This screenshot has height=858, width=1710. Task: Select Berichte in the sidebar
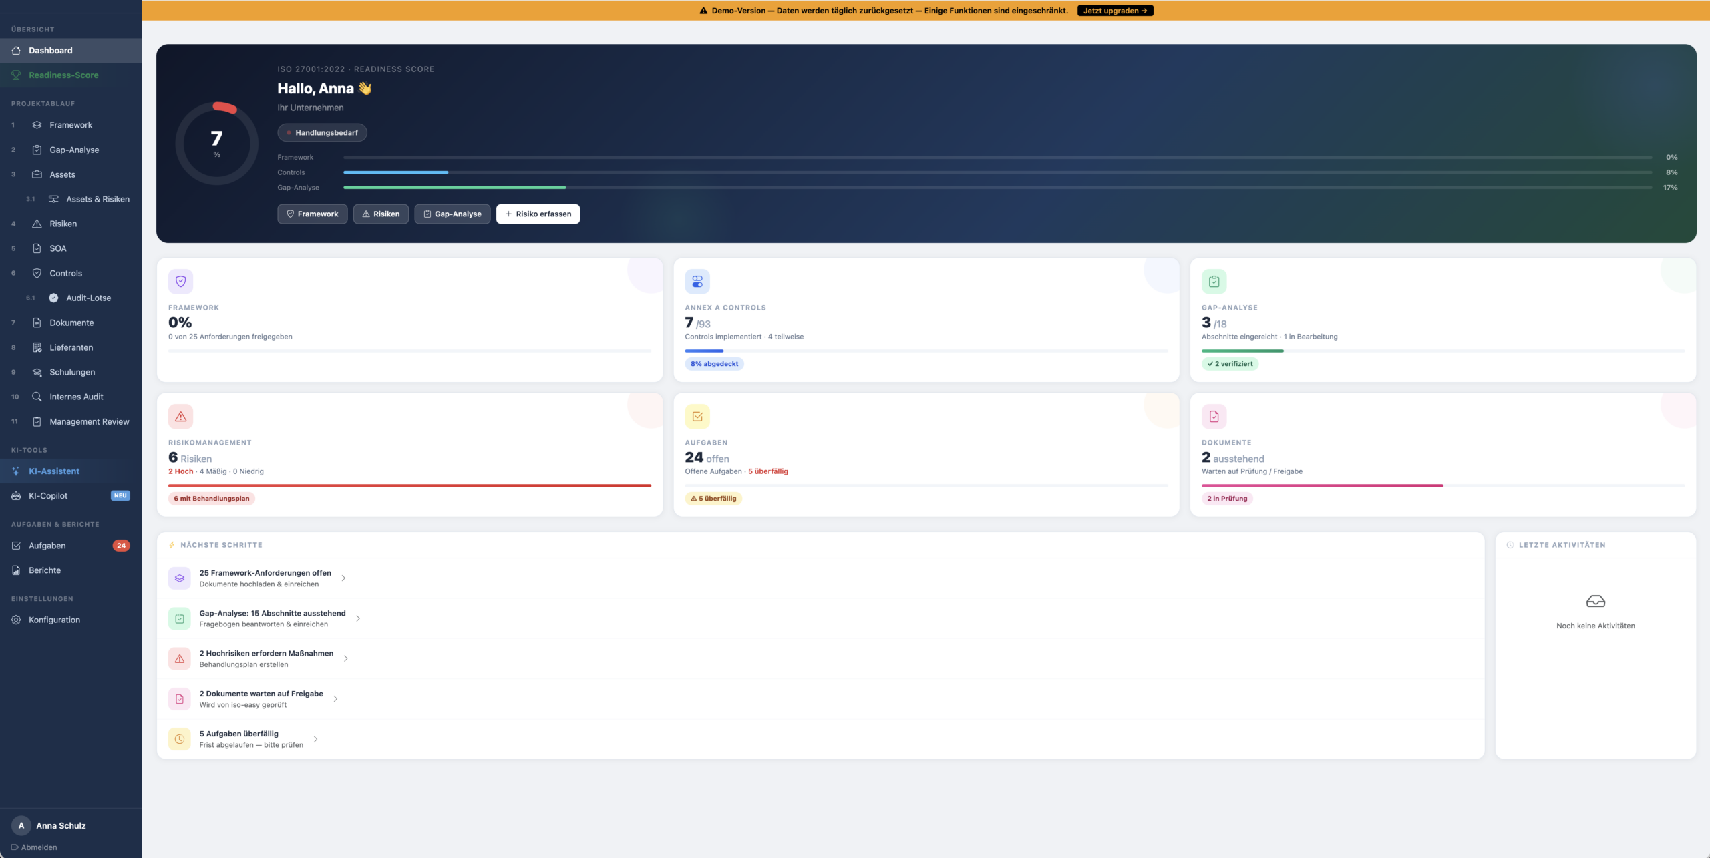coord(44,570)
